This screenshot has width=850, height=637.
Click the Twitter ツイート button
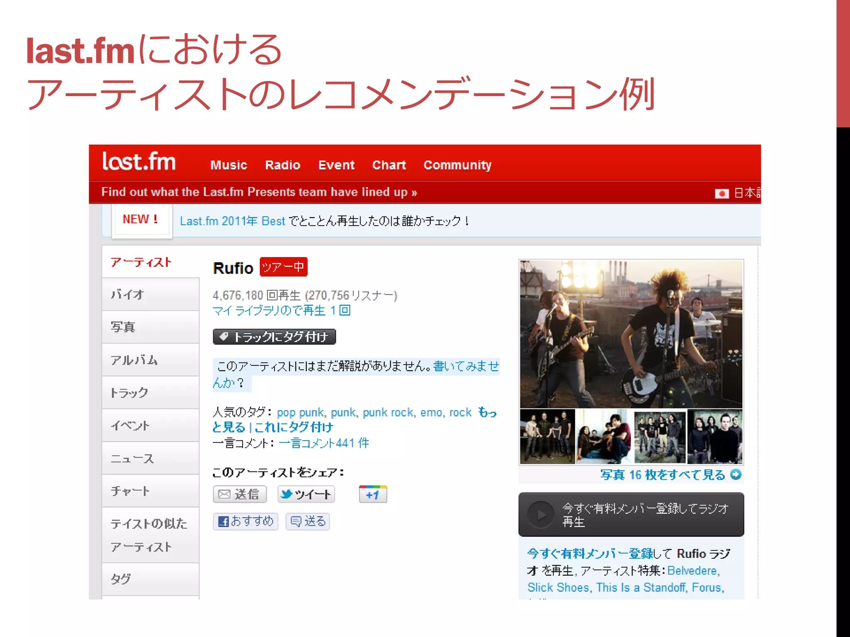pos(306,494)
